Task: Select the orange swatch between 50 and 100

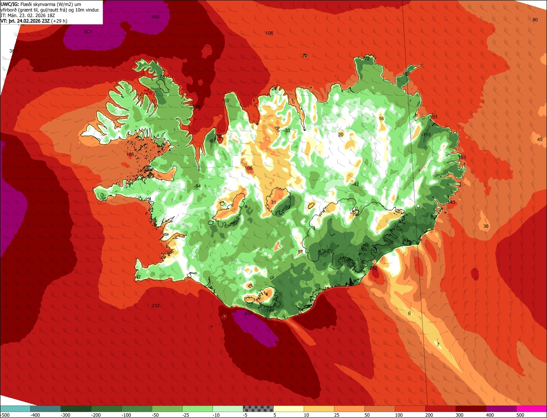Action: pyautogui.click(x=379, y=409)
